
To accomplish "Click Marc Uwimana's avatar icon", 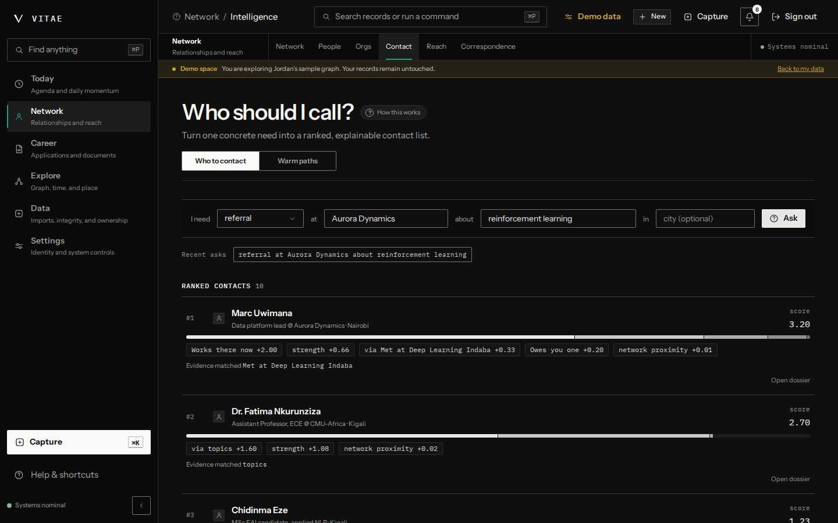I will (x=219, y=318).
